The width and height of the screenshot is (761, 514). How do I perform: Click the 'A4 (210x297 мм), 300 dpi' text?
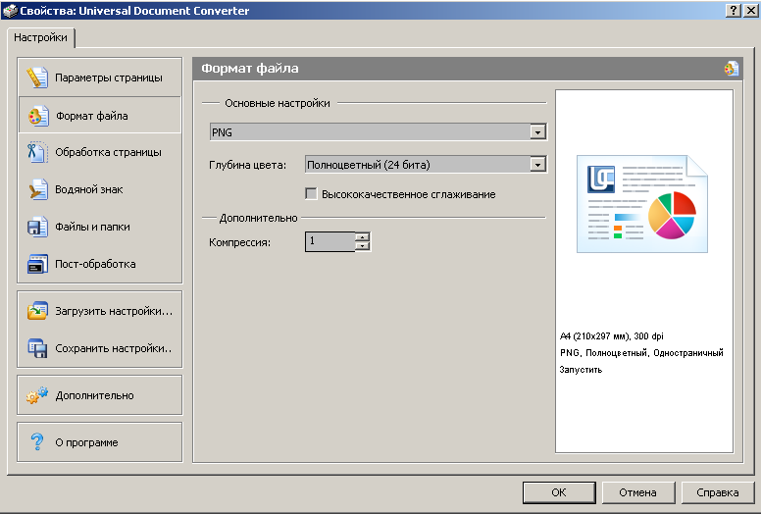[x=612, y=335]
